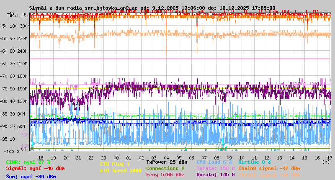Click the hour '09' on the time axis
This screenshot has width=335, height=180.
tap(229, 158)
